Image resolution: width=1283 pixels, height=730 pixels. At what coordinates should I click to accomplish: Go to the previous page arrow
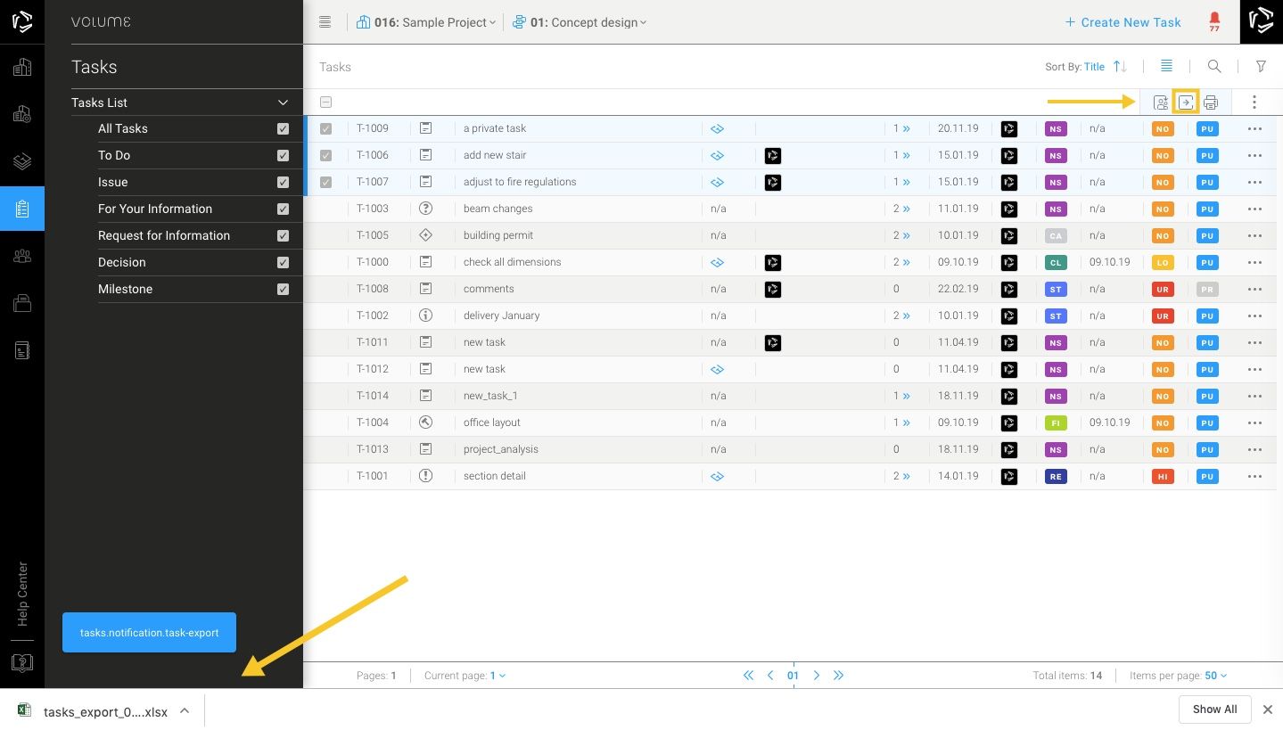point(771,676)
